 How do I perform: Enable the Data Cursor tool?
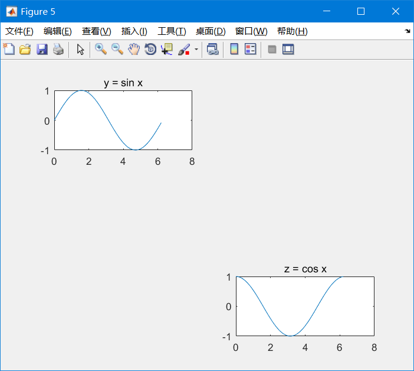pyautogui.click(x=167, y=49)
